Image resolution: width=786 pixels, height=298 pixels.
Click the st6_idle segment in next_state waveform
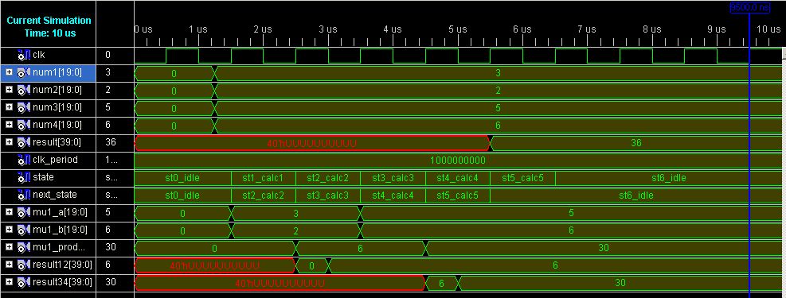click(636, 195)
